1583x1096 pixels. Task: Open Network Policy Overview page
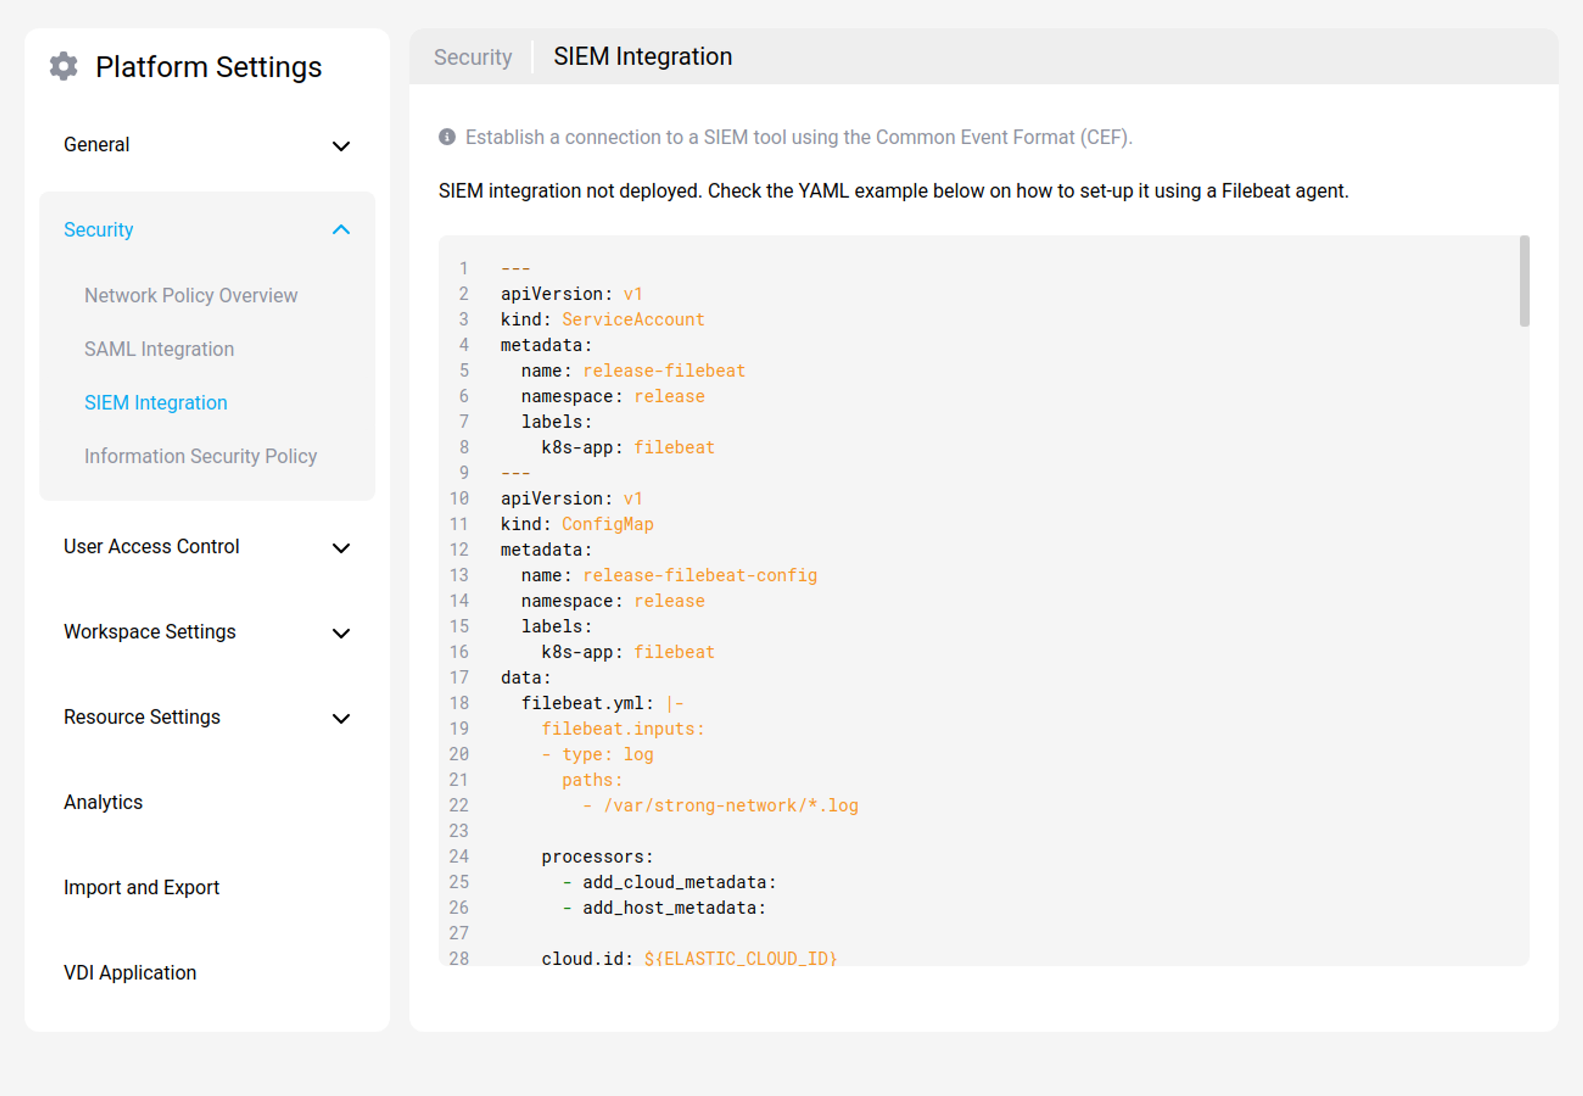[x=191, y=295]
